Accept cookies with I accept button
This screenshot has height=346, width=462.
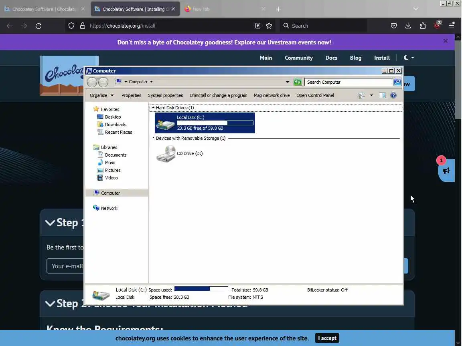pyautogui.click(x=327, y=338)
